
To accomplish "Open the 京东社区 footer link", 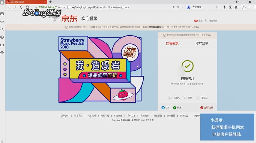I will tap(171, 116).
